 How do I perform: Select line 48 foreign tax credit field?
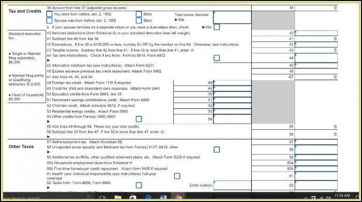click(232, 83)
